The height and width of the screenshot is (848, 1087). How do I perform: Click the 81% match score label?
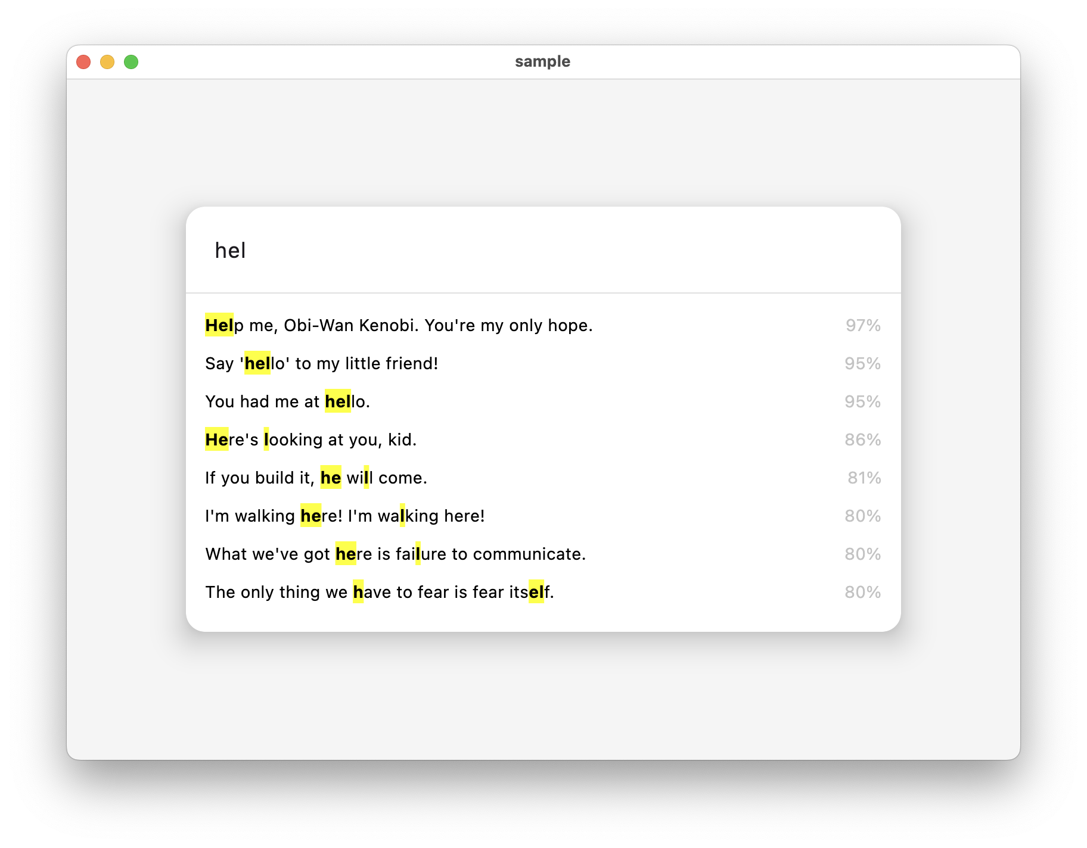(x=863, y=478)
